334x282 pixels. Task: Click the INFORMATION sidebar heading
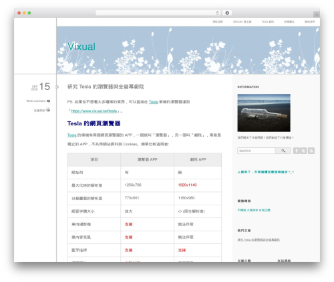(x=248, y=87)
